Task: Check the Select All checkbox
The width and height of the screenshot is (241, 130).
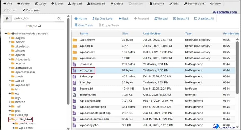Action: 175,18
